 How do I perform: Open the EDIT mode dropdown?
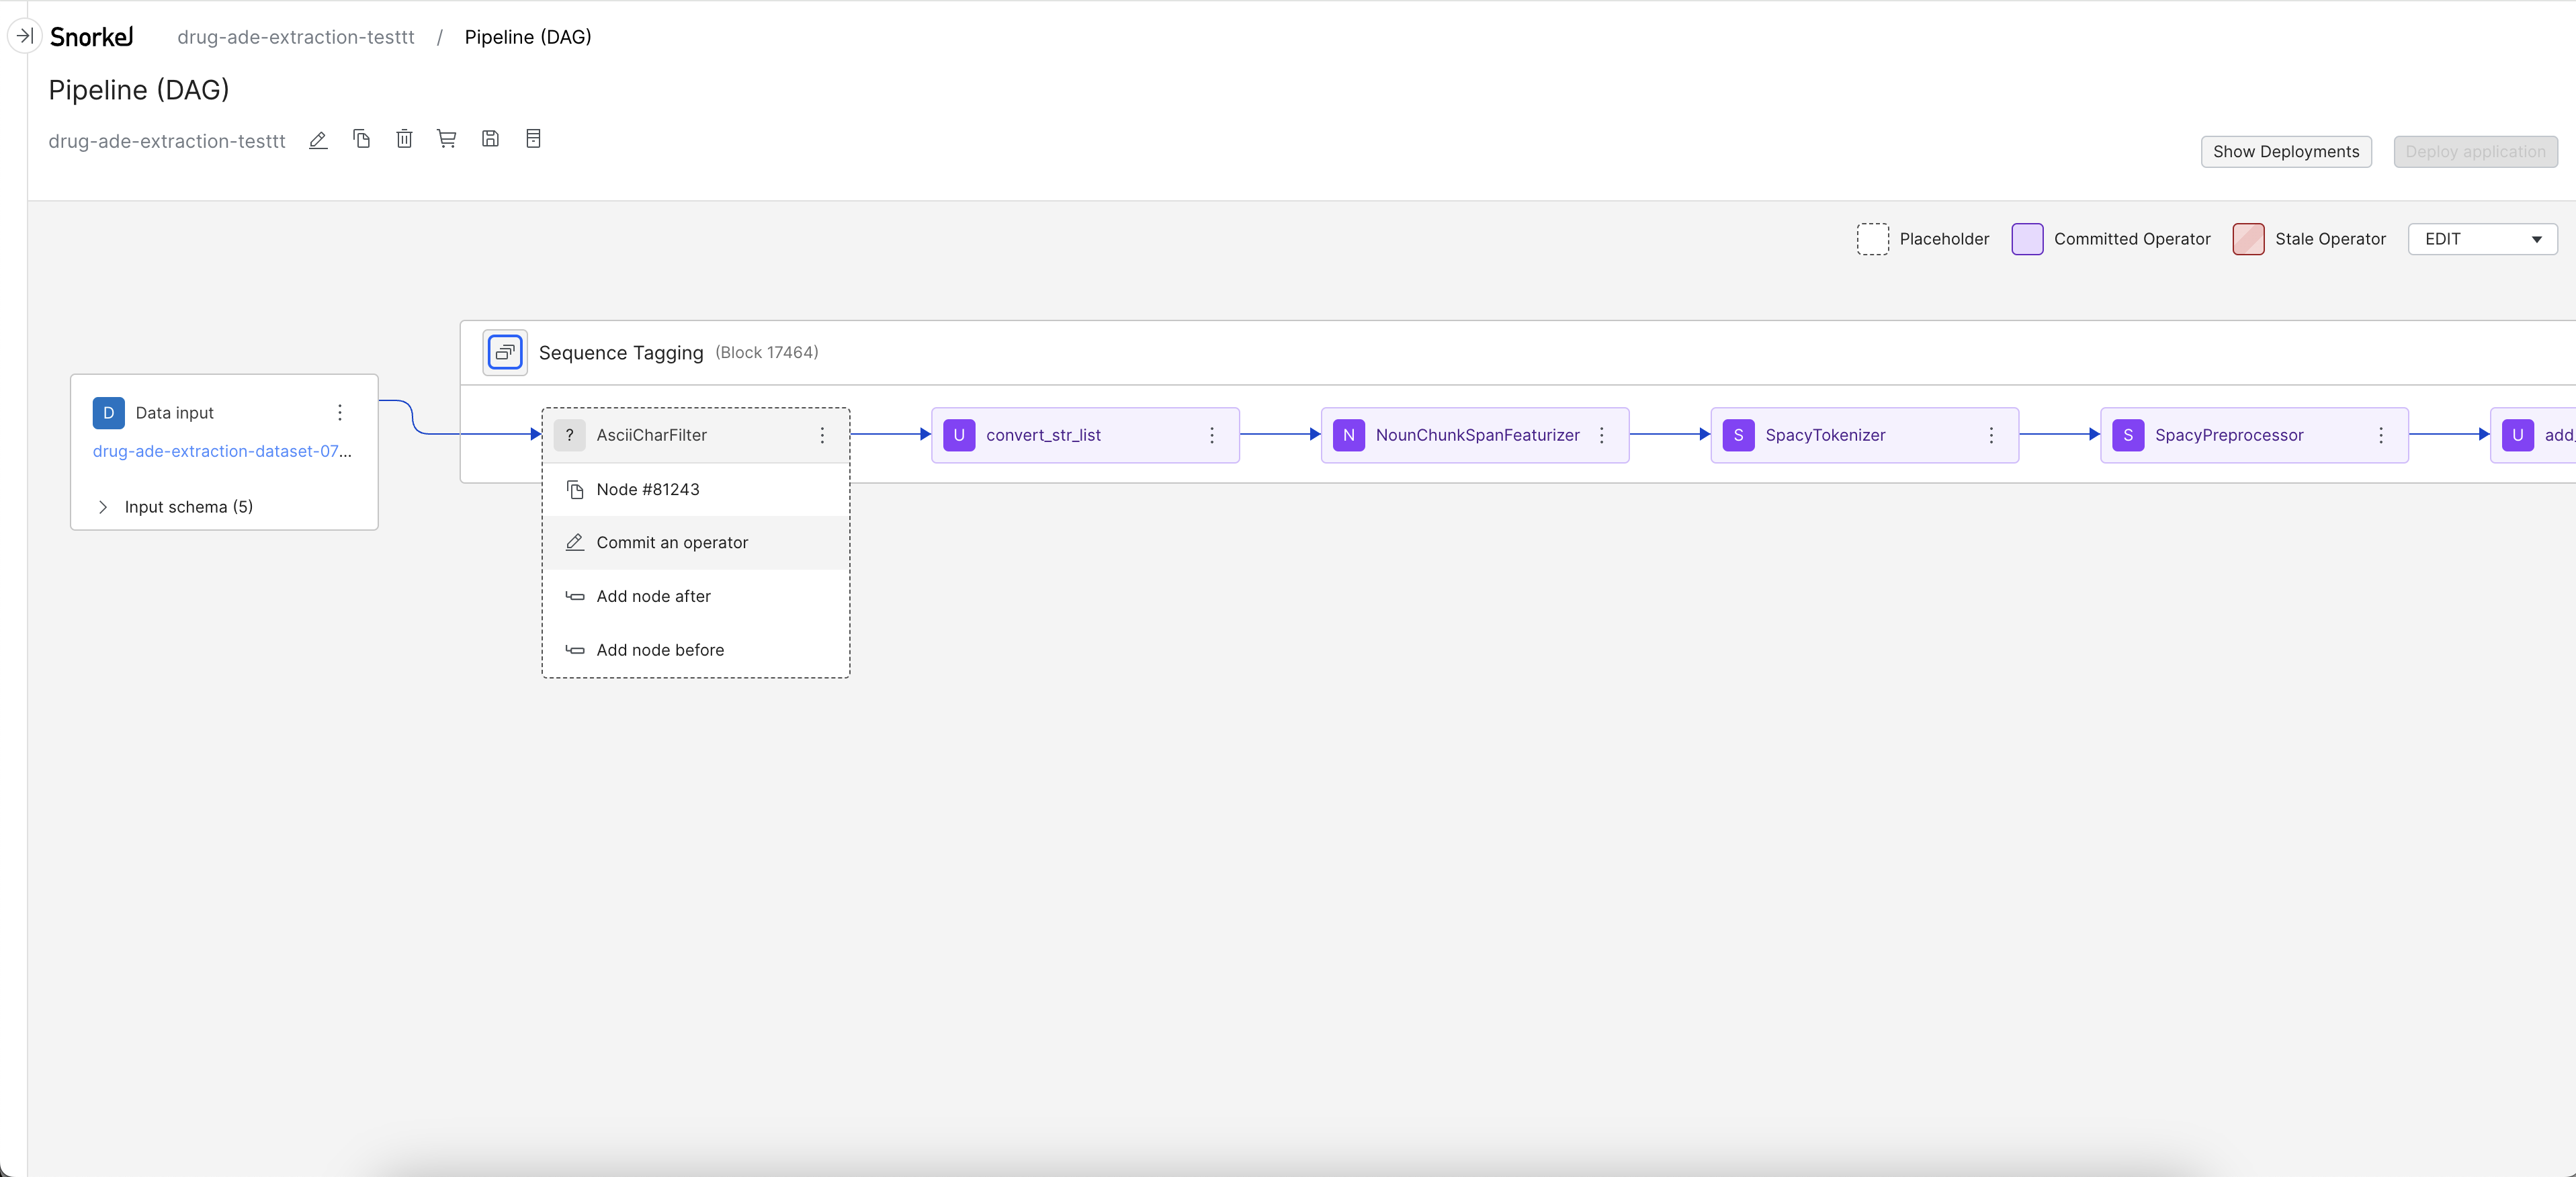click(x=2482, y=239)
